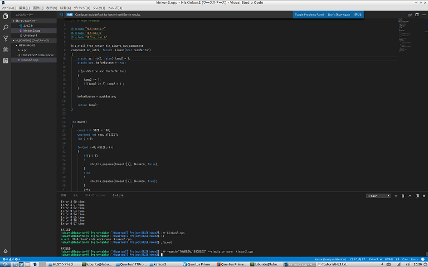This screenshot has height=267, width=428.
Task: Open the Extensions view in activity bar
Action: tap(6, 61)
